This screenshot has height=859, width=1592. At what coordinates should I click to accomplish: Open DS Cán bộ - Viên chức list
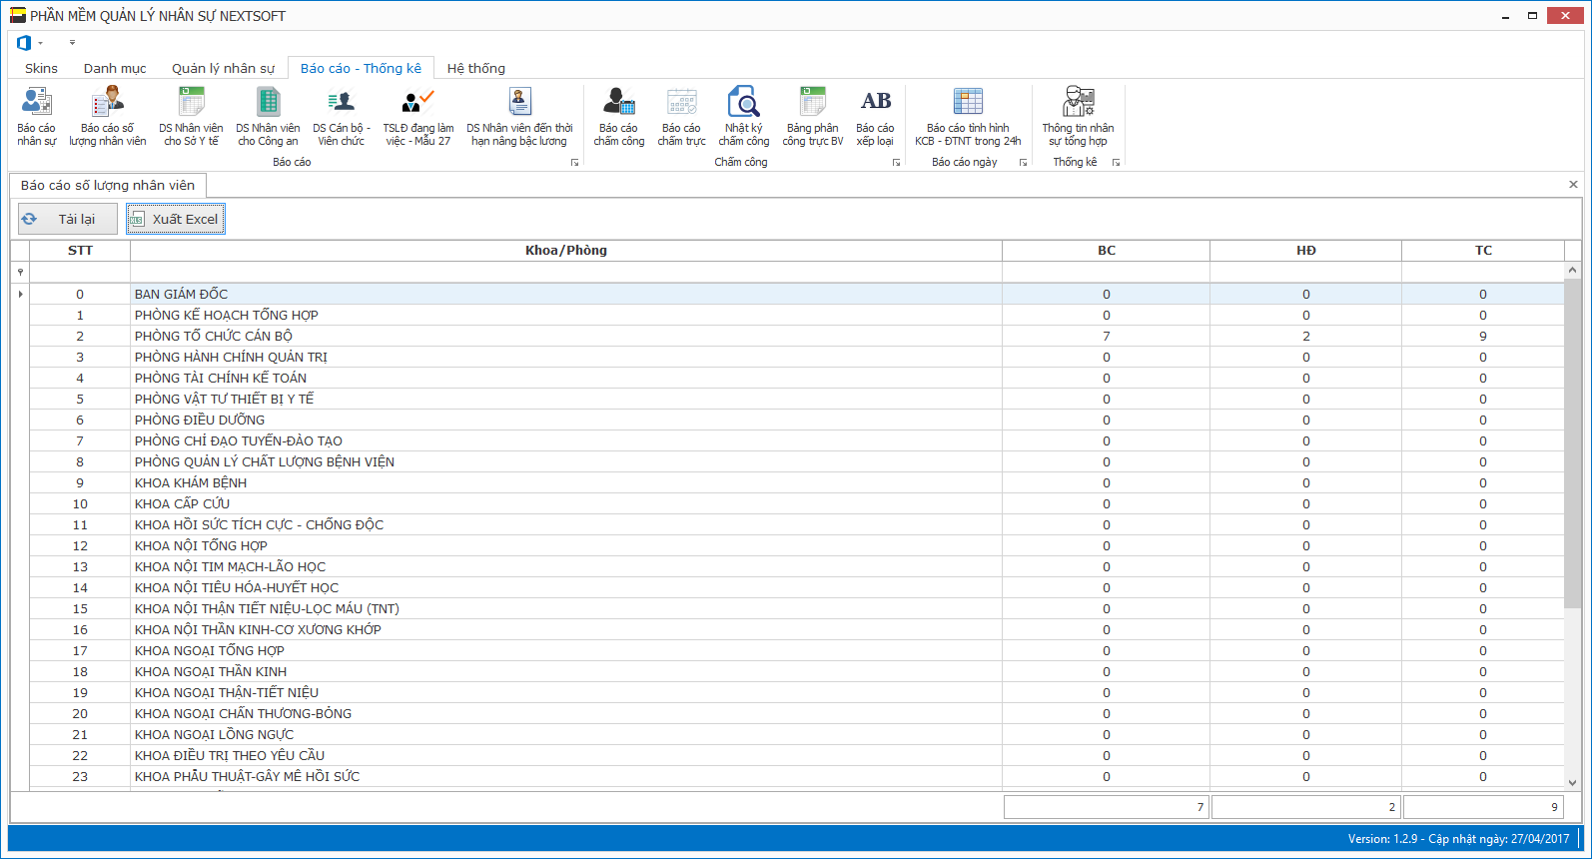pos(342,117)
